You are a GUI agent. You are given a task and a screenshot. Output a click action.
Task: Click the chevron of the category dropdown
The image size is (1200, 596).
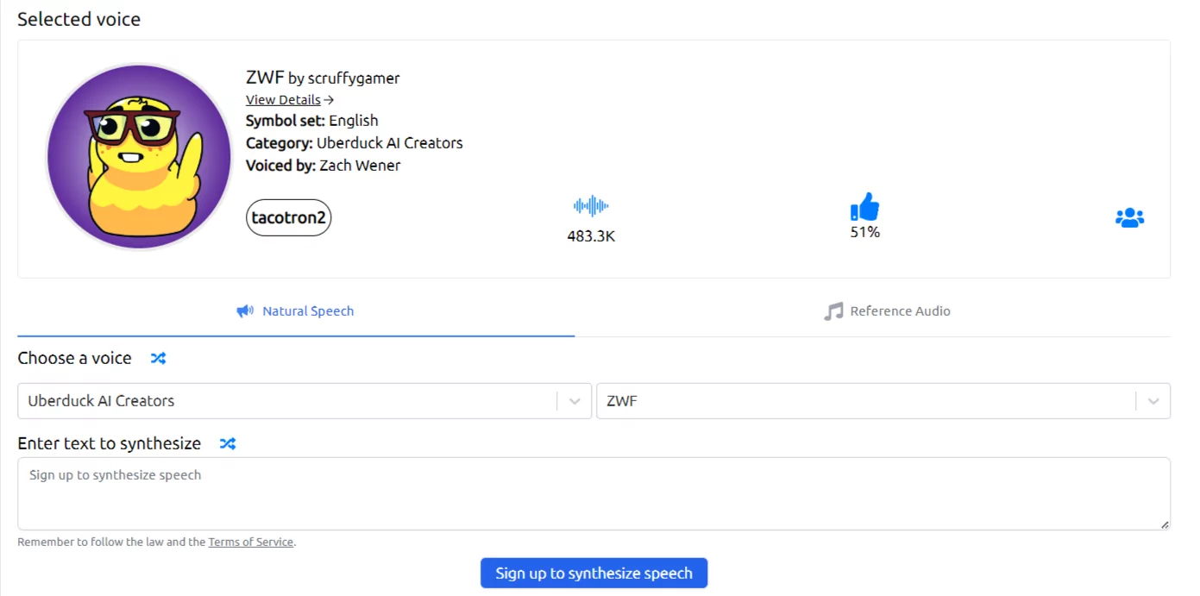(x=574, y=401)
